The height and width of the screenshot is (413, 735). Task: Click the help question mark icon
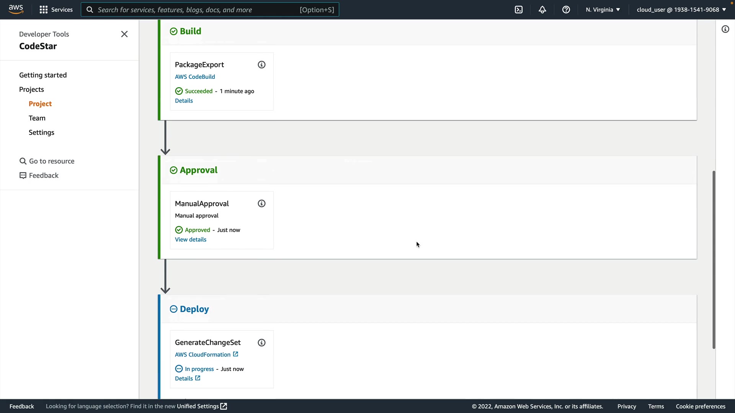point(566,10)
